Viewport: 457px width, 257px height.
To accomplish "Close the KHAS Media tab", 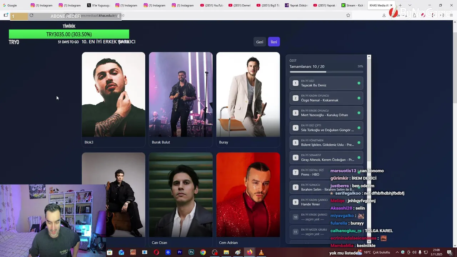I will (x=391, y=5).
